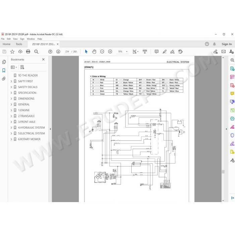Zoom out with minus button
Image resolution: width=235 pixels, height=235 pixels.
pyautogui.click(x=102, y=52)
